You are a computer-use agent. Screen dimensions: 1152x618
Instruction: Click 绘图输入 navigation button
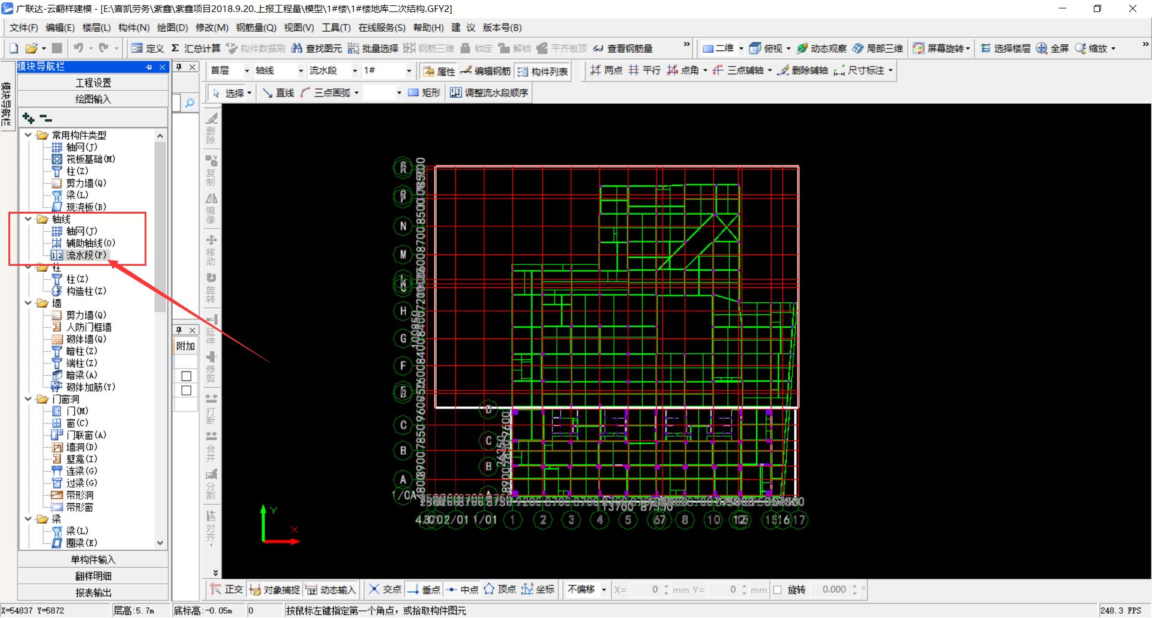[93, 99]
